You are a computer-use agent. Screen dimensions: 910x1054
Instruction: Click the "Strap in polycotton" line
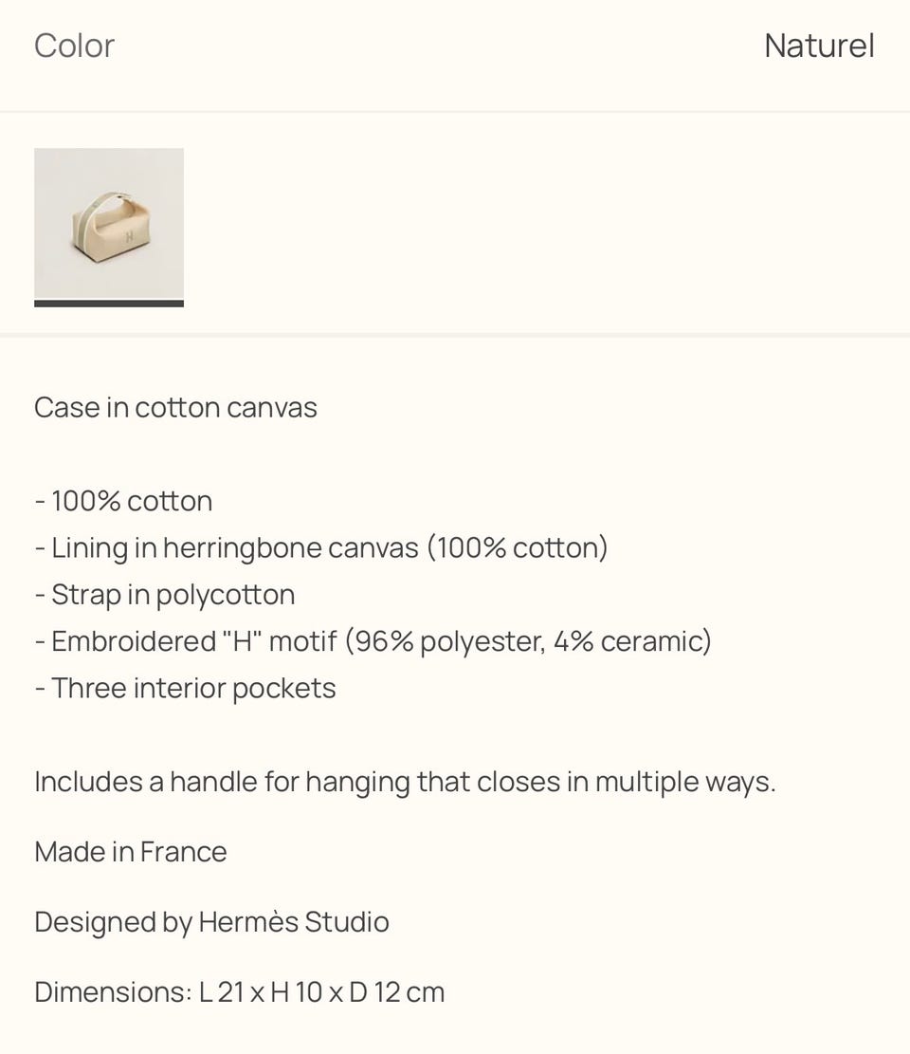(165, 596)
